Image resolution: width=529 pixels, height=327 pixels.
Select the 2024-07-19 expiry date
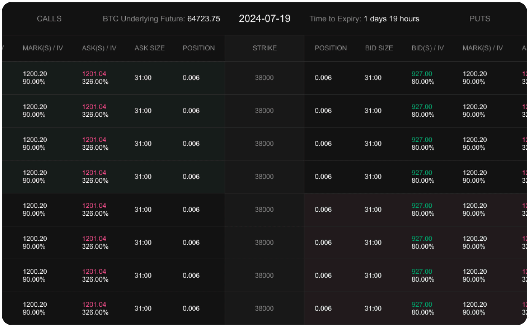pos(264,18)
